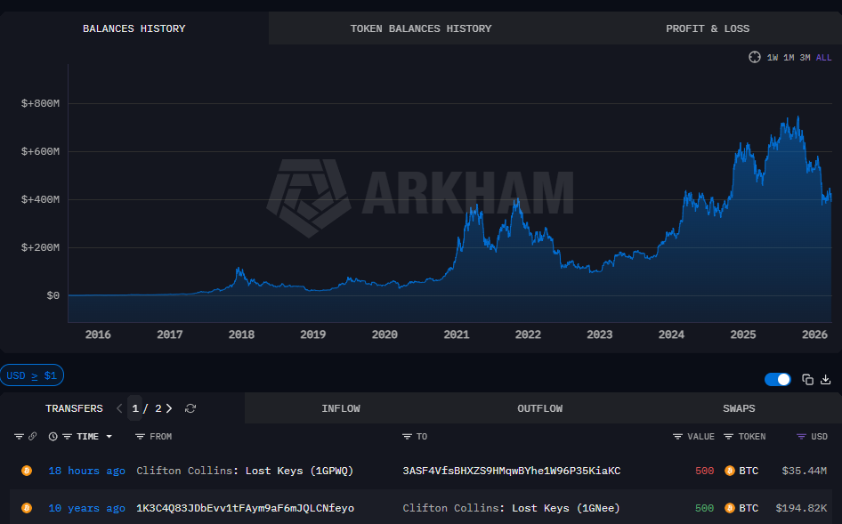Set chart range to 1M

pyautogui.click(x=789, y=58)
